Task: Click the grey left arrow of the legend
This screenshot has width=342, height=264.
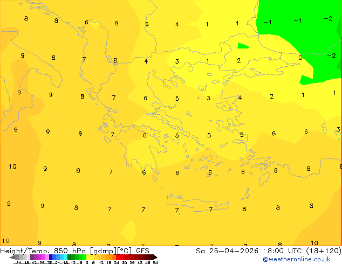Action: [x=12, y=257]
